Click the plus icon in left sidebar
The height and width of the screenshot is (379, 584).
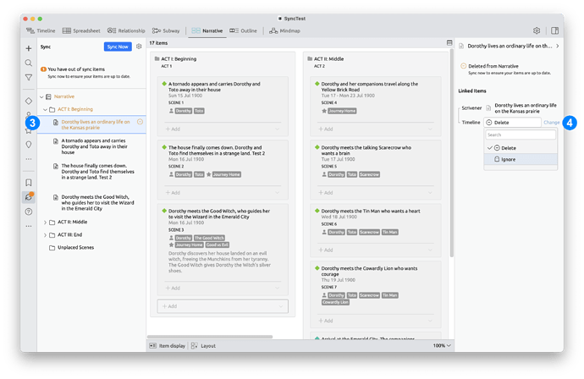(x=29, y=49)
